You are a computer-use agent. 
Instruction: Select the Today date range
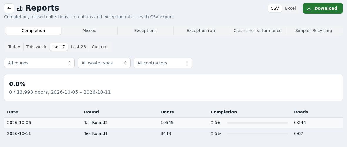[x=14, y=47]
